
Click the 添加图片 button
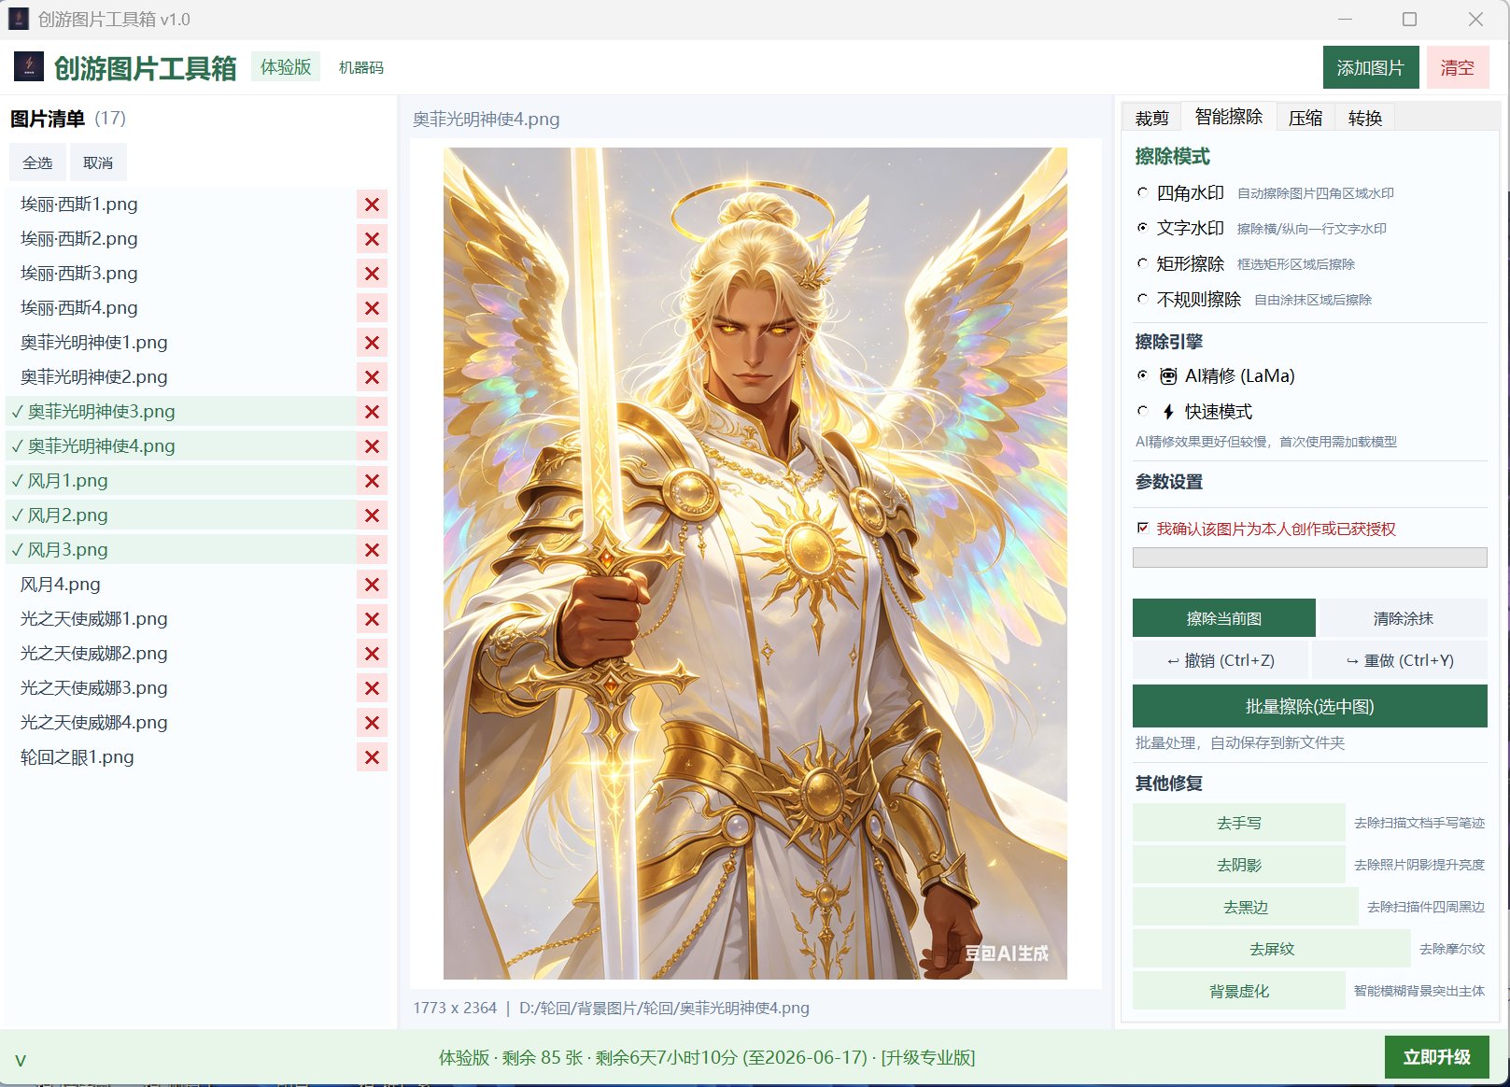pos(1370,67)
